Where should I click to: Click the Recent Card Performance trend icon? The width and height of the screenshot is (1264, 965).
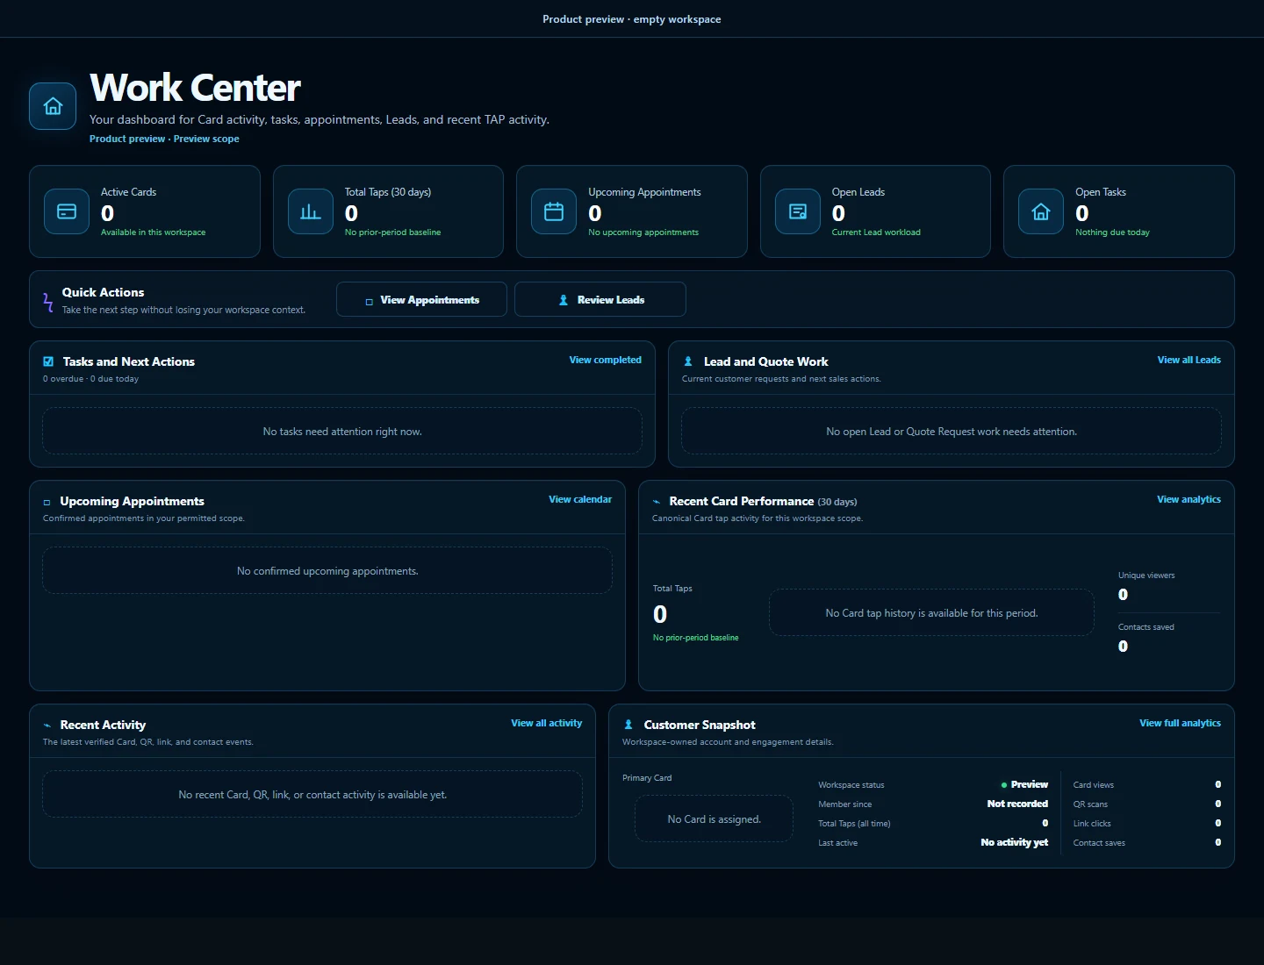point(656,502)
